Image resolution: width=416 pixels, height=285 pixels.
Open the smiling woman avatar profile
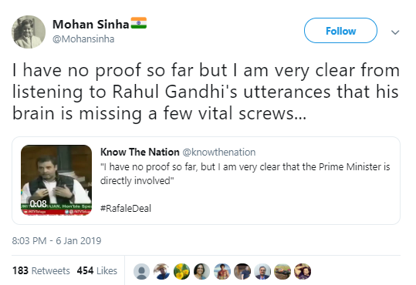click(x=201, y=271)
